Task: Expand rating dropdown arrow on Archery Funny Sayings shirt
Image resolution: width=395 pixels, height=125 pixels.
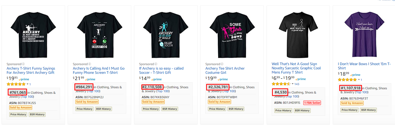Action: [27, 84]
